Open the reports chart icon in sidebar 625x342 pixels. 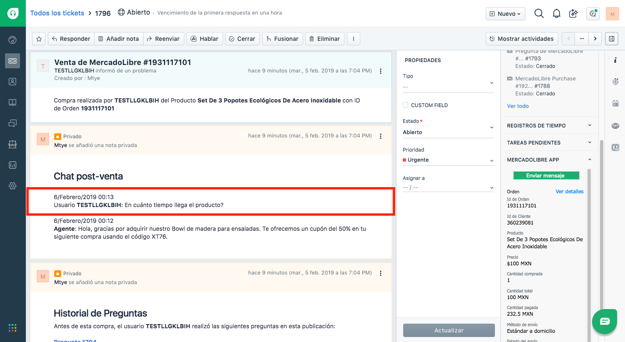(x=13, y=165)
